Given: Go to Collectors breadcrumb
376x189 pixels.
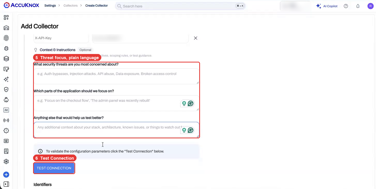Looking at the screenshot, I should 71,5.
